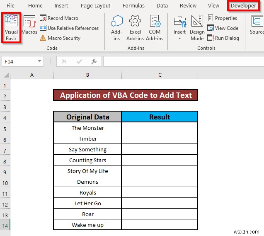
Task: Open the Visual Basic editor
Action: point(11,28)
